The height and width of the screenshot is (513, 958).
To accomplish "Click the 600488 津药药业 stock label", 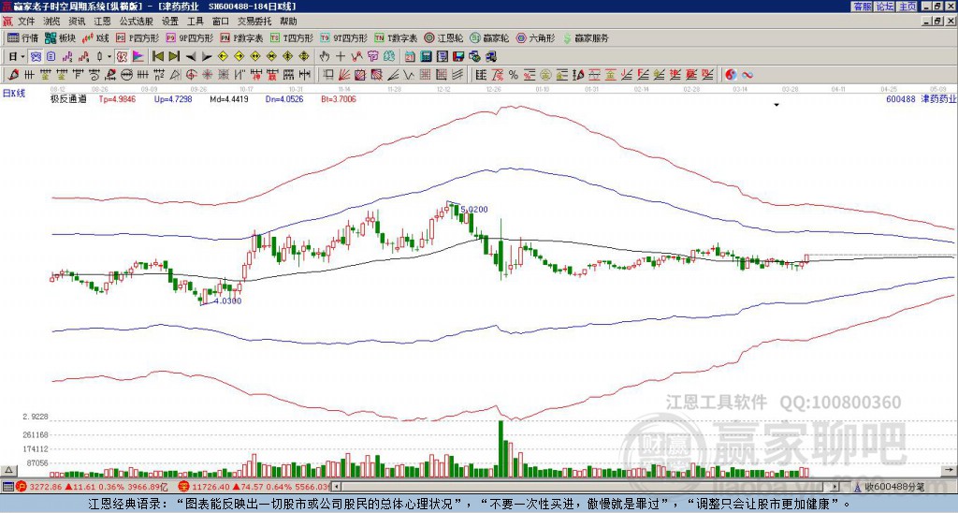I will pyautogui.click(x=921, y=99).
